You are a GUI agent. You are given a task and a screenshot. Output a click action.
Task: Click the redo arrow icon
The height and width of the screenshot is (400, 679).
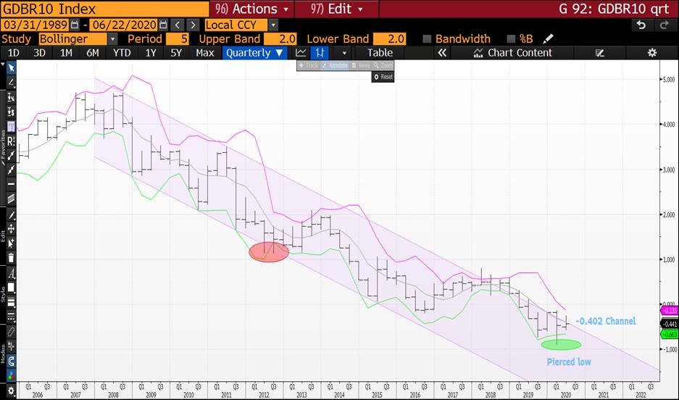click(x=663, y=25)
